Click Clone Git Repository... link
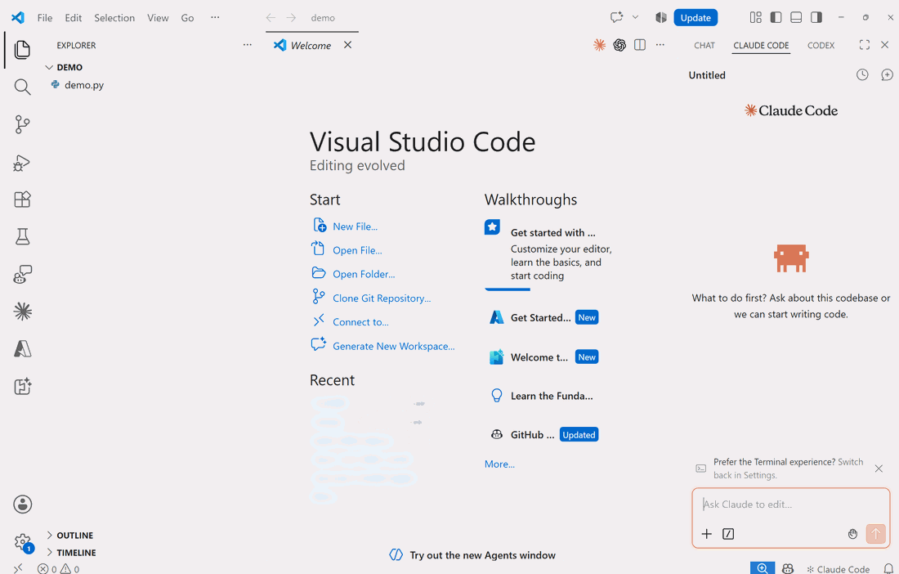Viewport: 899px width, 574px height. [382, 298]
